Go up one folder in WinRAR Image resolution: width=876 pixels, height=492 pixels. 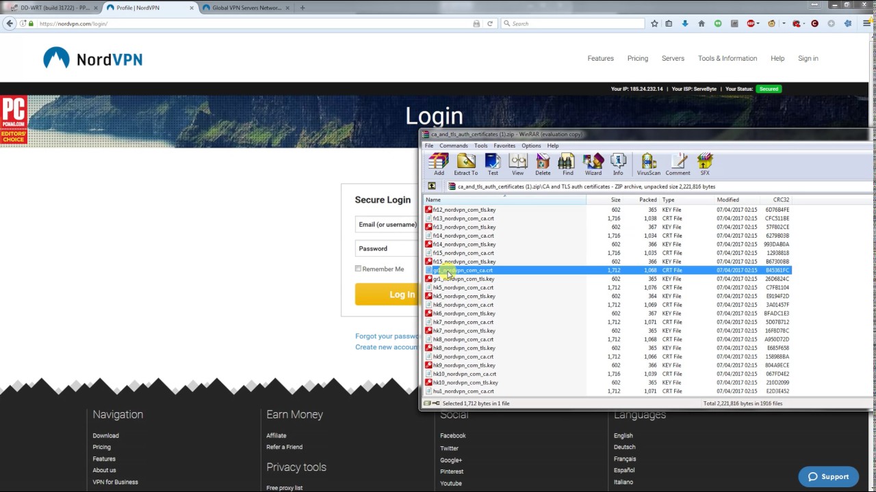[x=432, y=187]
